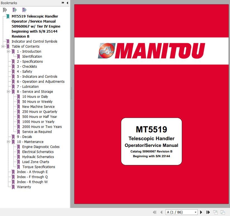Open the 10 Hours or Daily bookmark
This screenshot has width=230, height=216.
pos(35,96)
